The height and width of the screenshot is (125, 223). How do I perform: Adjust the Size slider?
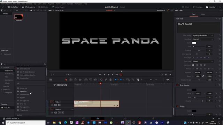point(199,47)
